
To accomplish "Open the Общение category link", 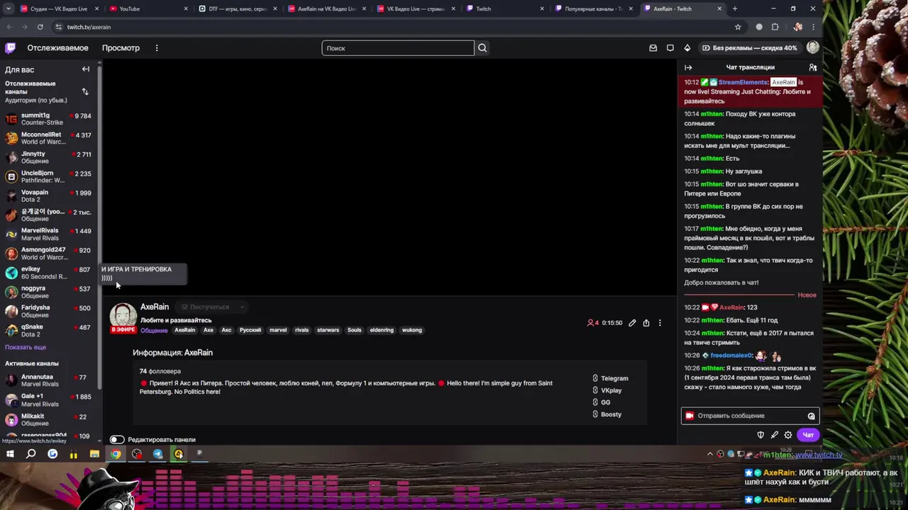I will click(154, 331).
